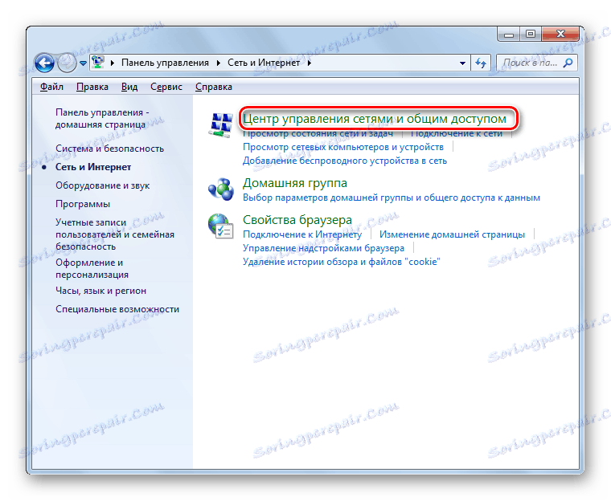Click the Refresh button next to address bar

pyautogui.click(x=481, y=63)
